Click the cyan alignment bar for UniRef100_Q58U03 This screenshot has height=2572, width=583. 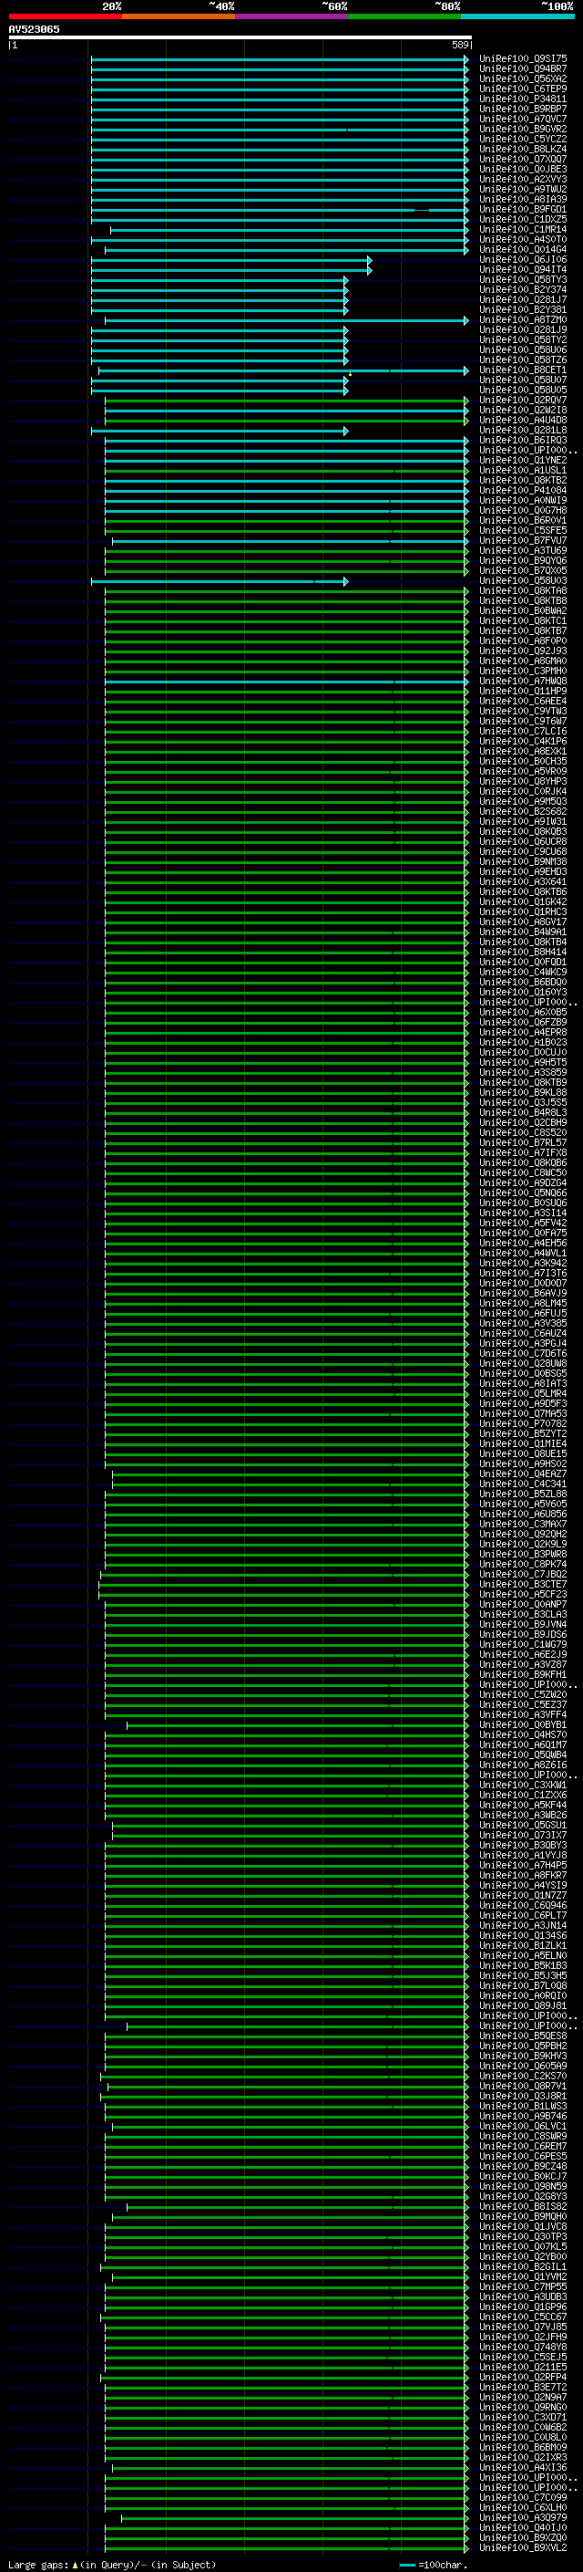[220, 581]
